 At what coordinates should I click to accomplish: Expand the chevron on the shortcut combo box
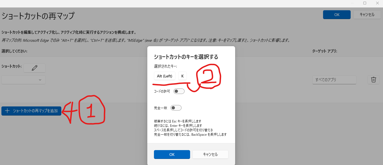[41, 80]
